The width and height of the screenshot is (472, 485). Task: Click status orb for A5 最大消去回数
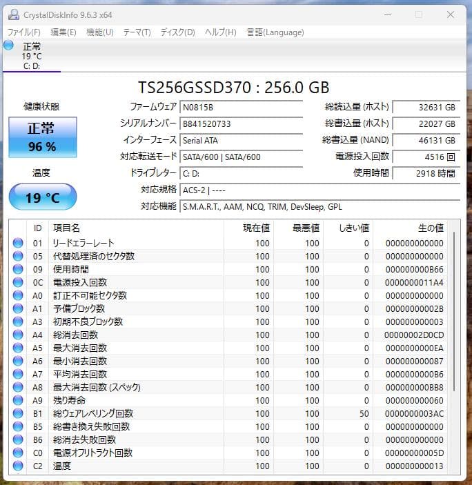coord(18,348)
